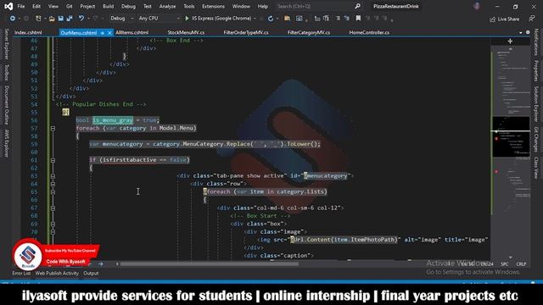Open the undo history dropdown arrow

coord(87,19)
